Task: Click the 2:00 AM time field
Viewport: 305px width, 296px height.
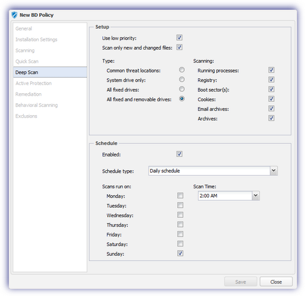Action: [225, 196]
